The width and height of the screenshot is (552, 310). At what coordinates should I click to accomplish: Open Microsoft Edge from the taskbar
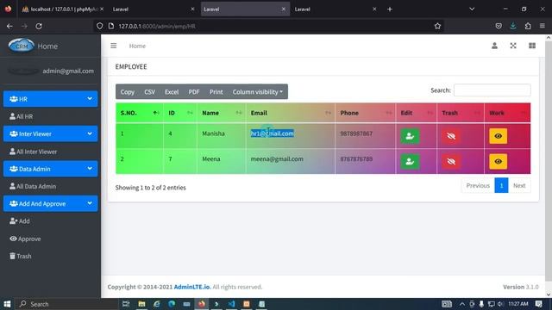click(x=172, y=304)
